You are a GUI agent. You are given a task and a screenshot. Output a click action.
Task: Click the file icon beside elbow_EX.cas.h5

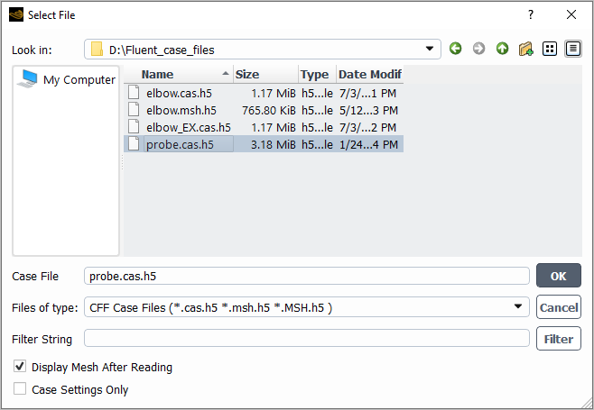tap(134, 127)
